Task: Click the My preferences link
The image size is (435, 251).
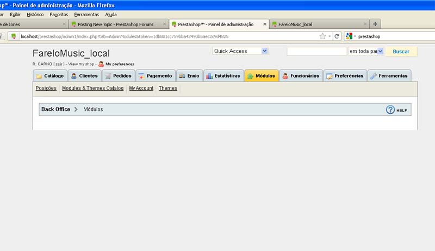Action: point(120,64)
